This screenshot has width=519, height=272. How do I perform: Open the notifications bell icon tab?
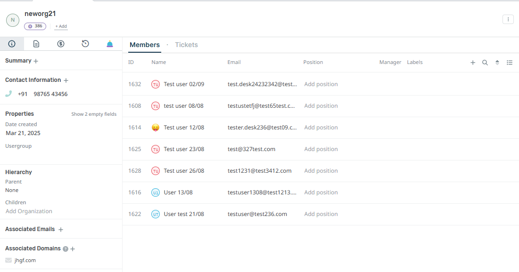(110, 44)
